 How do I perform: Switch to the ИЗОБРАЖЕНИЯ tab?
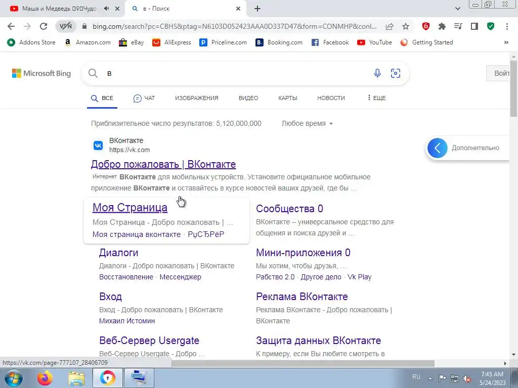click(x=197, y=98)
